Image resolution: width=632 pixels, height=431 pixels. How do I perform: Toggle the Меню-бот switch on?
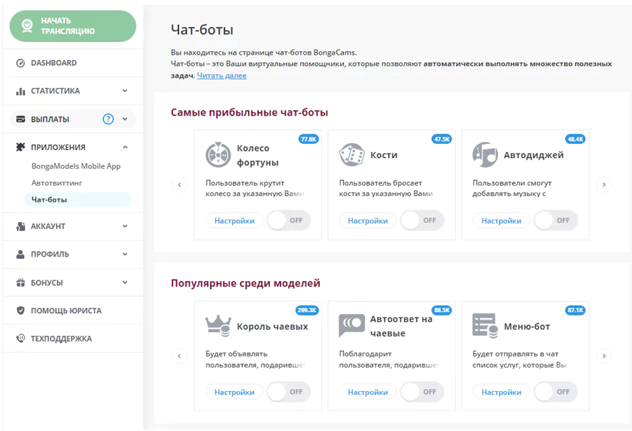556,392
